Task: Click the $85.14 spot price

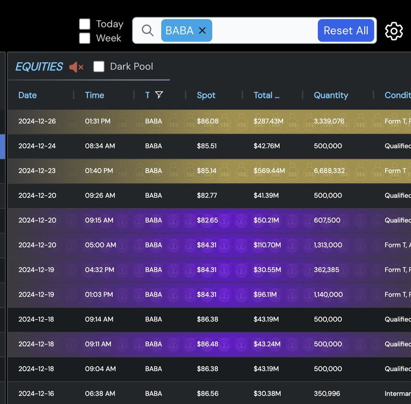Action: (x=206, y=171)
